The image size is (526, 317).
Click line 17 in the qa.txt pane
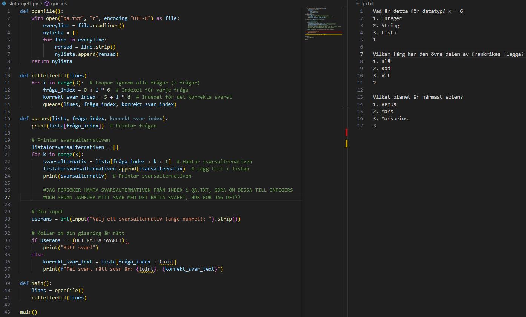click(374, 126)
